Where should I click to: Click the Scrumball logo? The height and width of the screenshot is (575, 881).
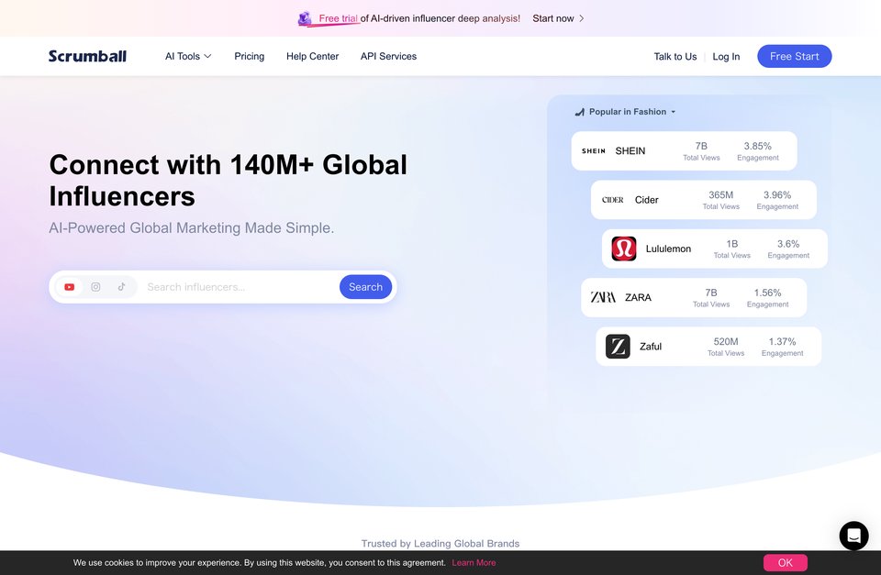87,56
